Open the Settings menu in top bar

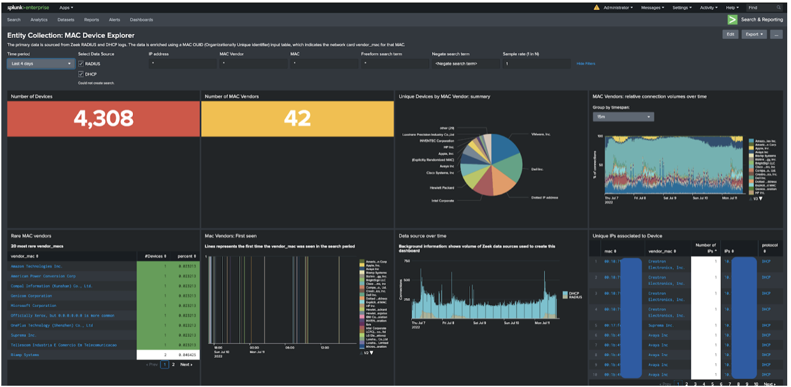click(681, 8)
